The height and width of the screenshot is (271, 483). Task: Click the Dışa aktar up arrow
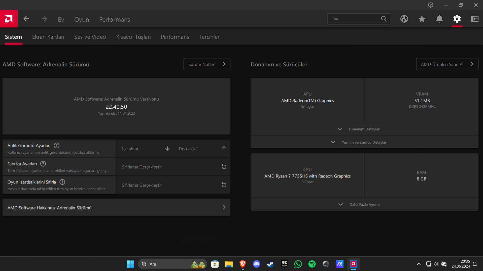224,148
